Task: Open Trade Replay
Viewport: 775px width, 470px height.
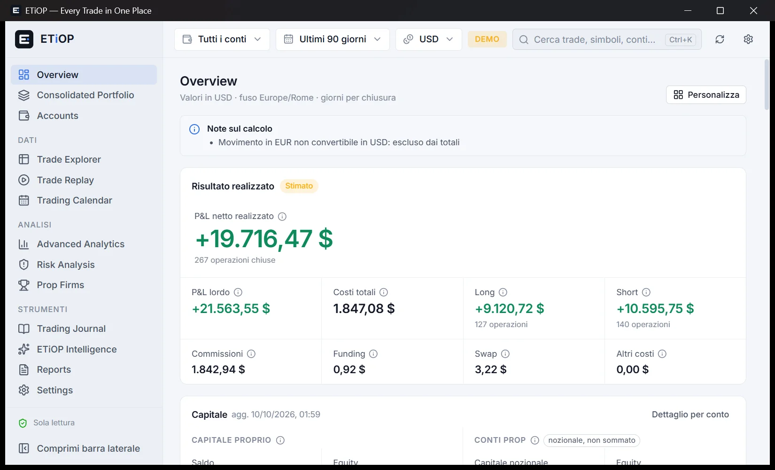Action: coord(84,180)
